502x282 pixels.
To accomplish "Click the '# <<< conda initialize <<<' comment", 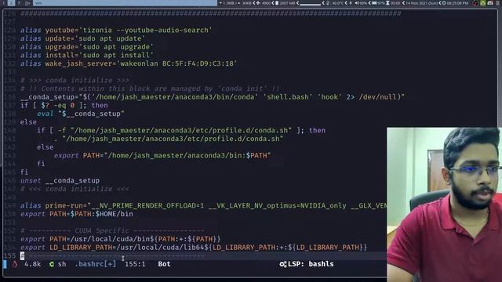I will click(75, 189).
